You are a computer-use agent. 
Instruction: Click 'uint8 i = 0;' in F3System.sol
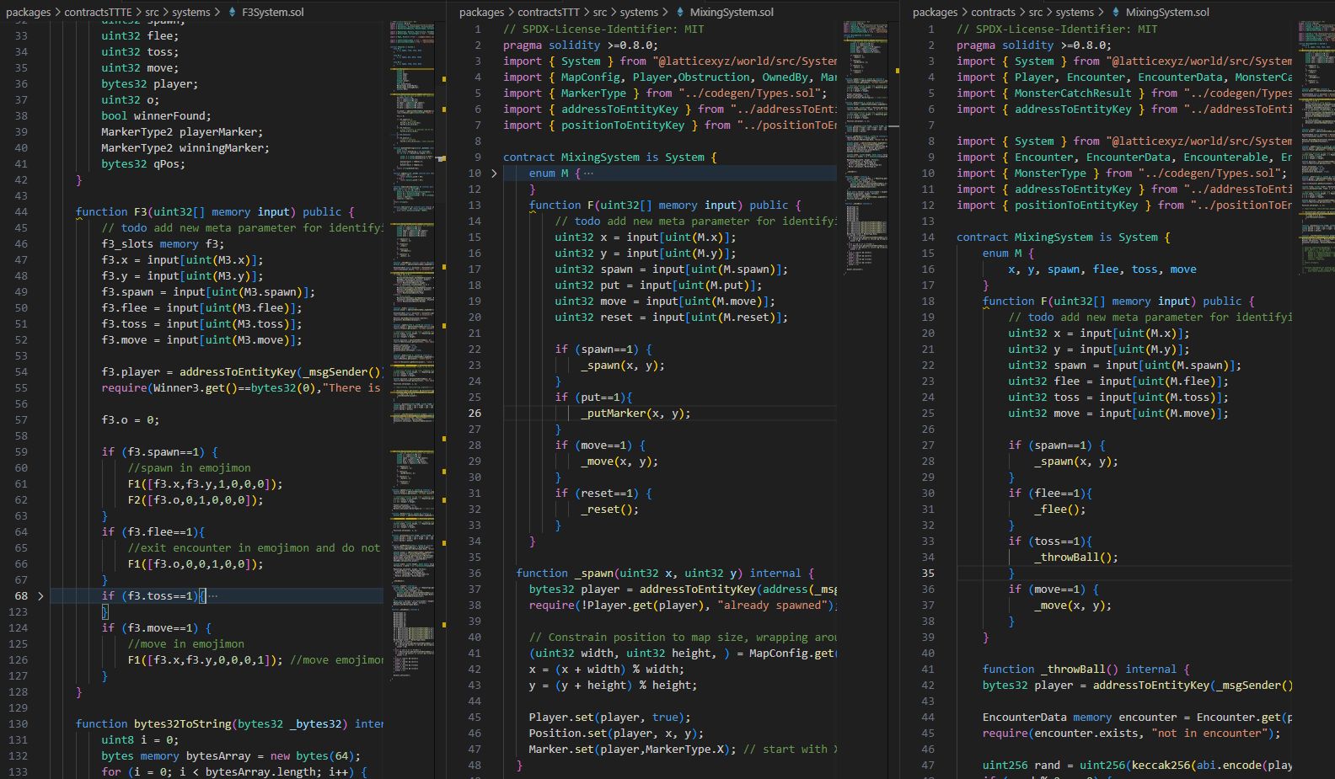click(x=140, y=740)
